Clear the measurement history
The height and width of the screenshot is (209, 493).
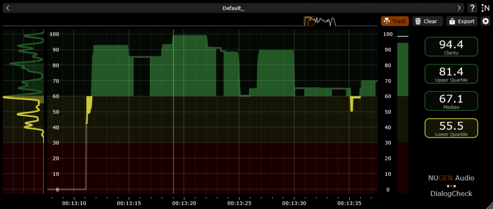(x=427, y=21)
